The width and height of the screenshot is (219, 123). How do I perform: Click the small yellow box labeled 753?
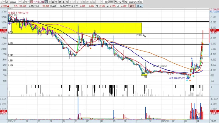coord(144,75)
